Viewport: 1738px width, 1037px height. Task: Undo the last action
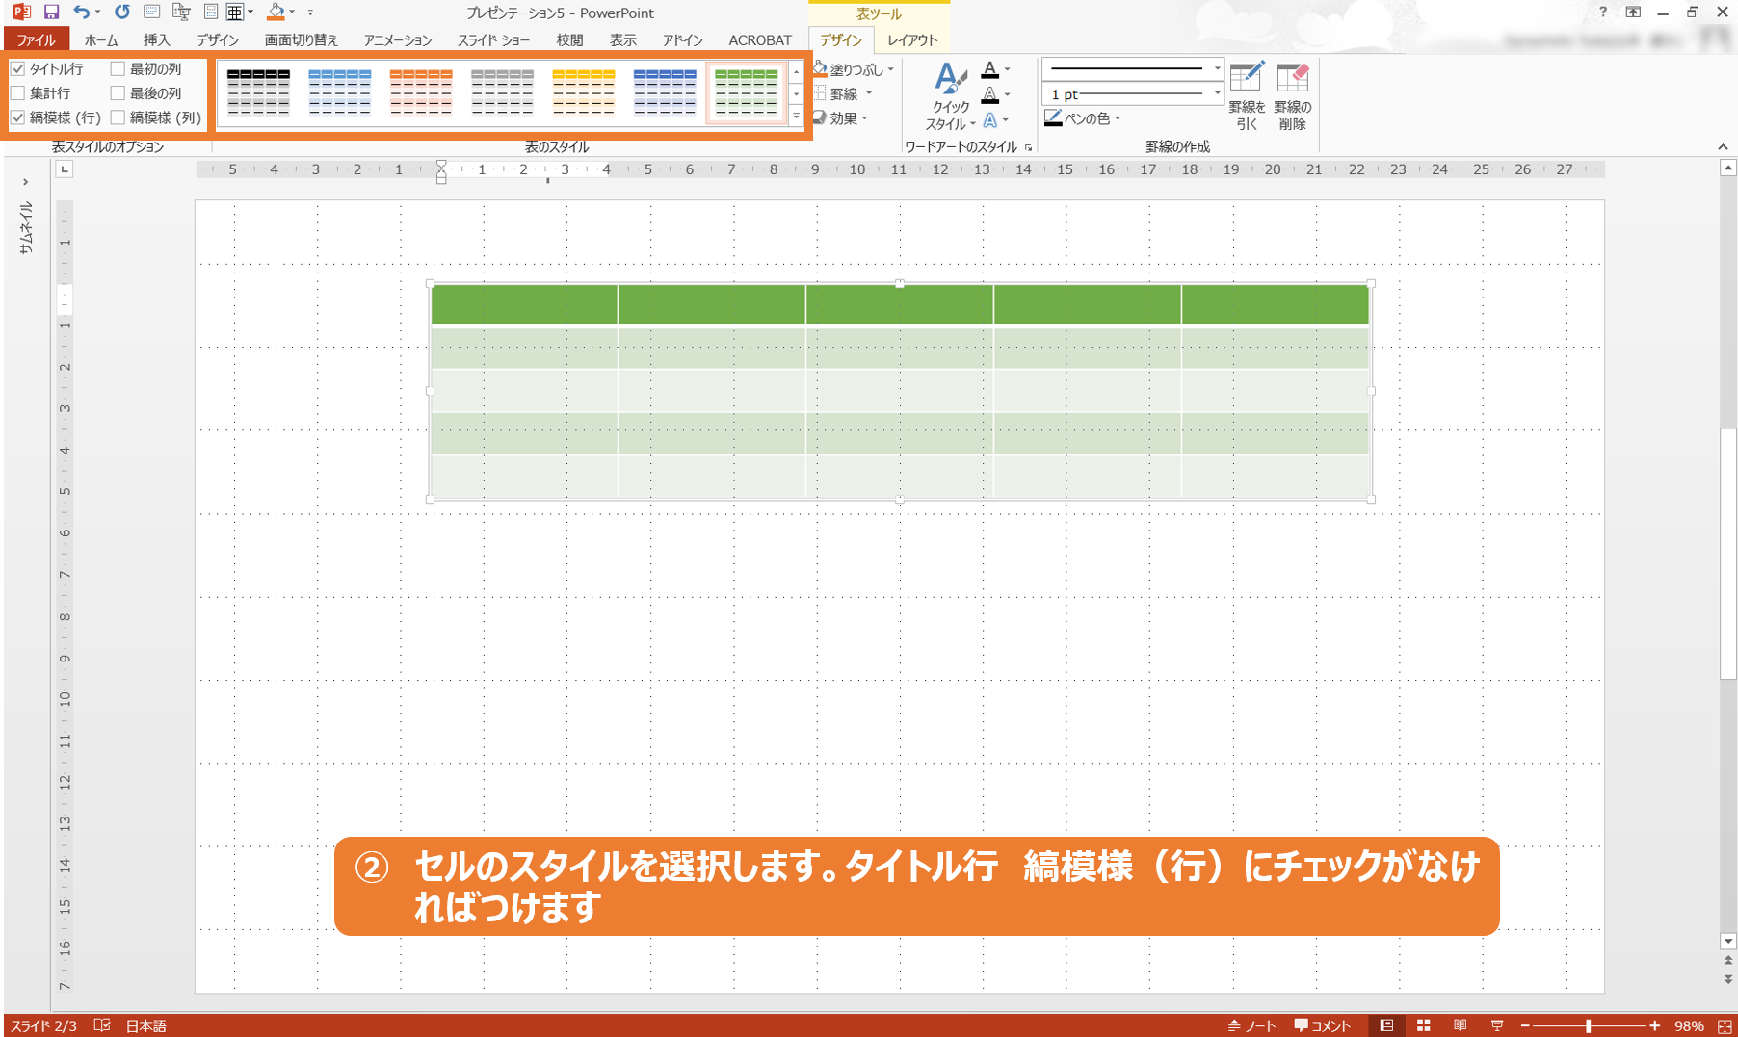click(x=82, y=13)
